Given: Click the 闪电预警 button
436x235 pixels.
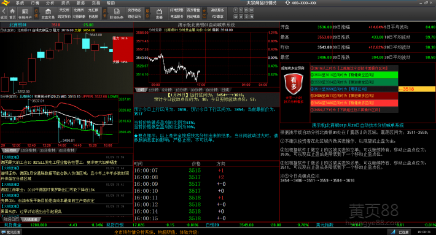Looking at the screenshot, I should [177, 10].
